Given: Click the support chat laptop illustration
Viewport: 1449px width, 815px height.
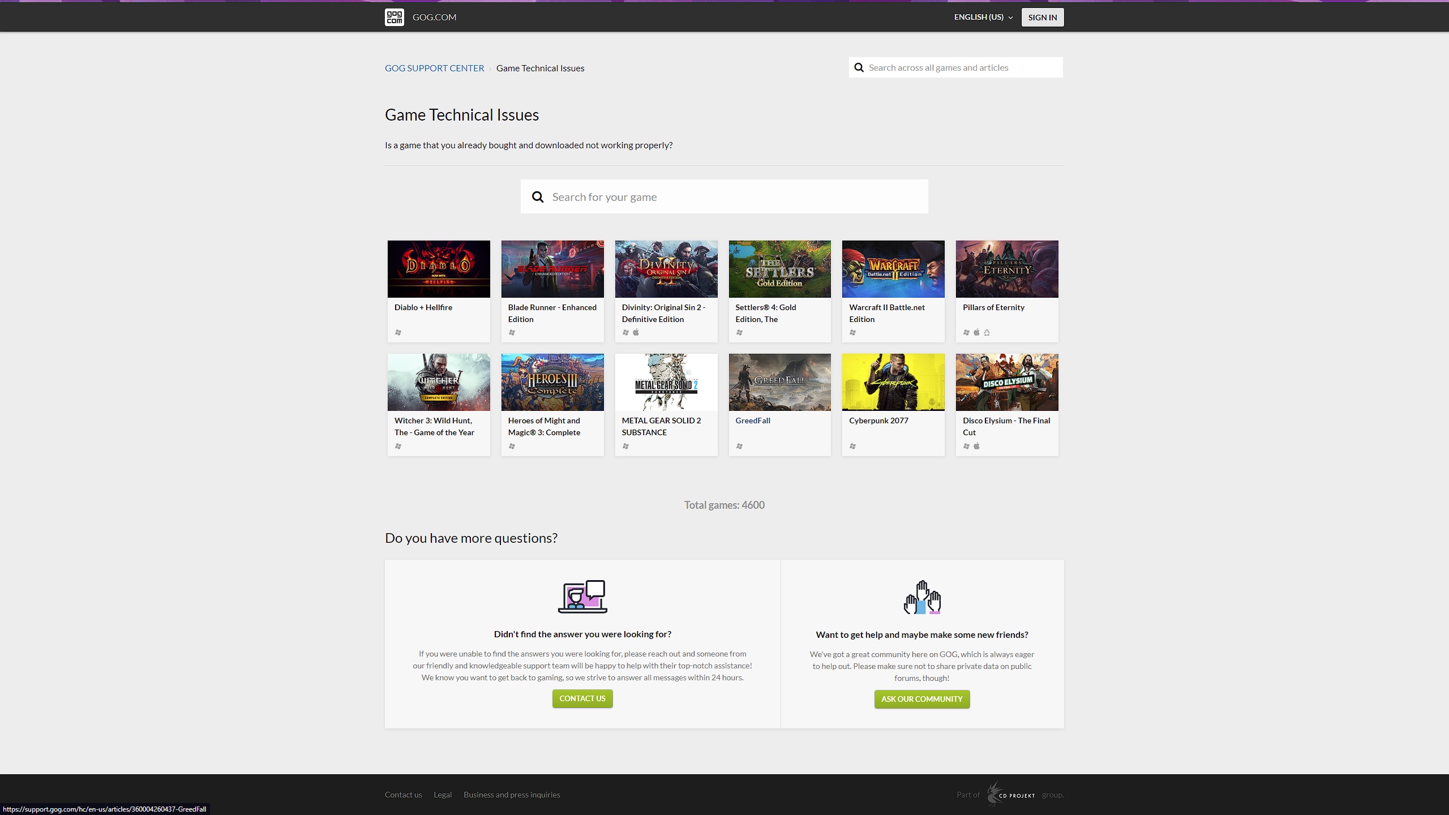Looking at the screenshot, I should 582,597.
